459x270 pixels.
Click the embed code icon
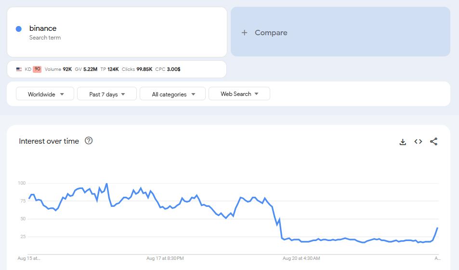(418, 142)
